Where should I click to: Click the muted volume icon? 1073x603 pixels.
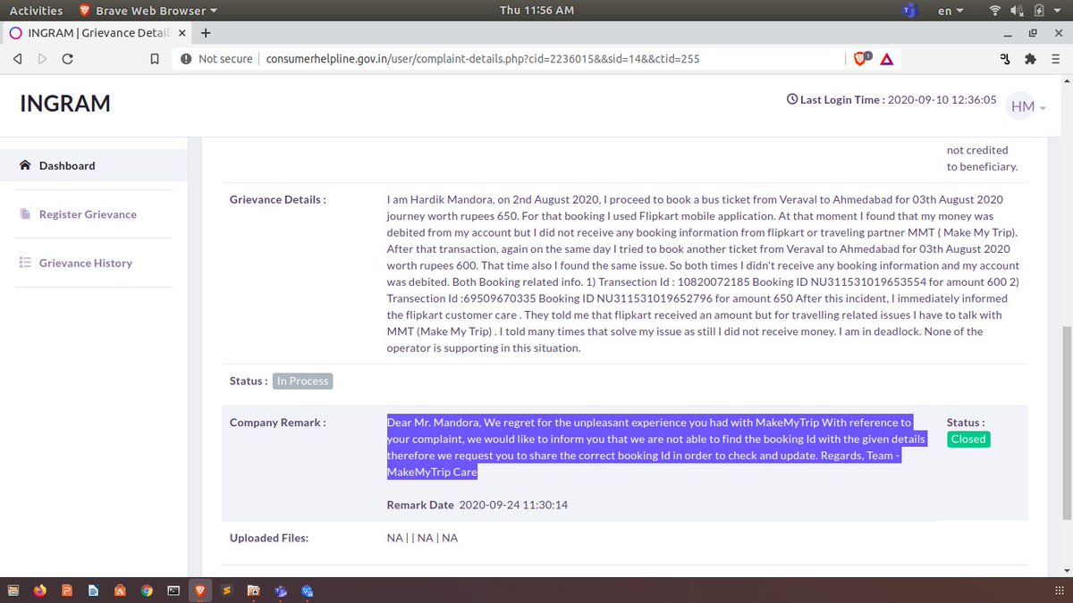1018,11
